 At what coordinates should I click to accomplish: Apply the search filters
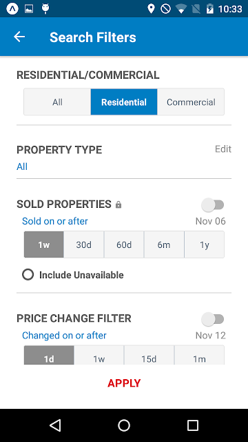click(124, 383)
